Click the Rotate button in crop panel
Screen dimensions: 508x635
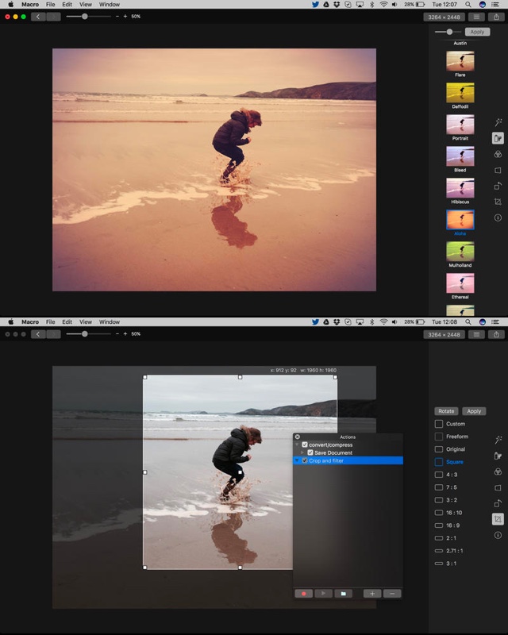[446, 411]
